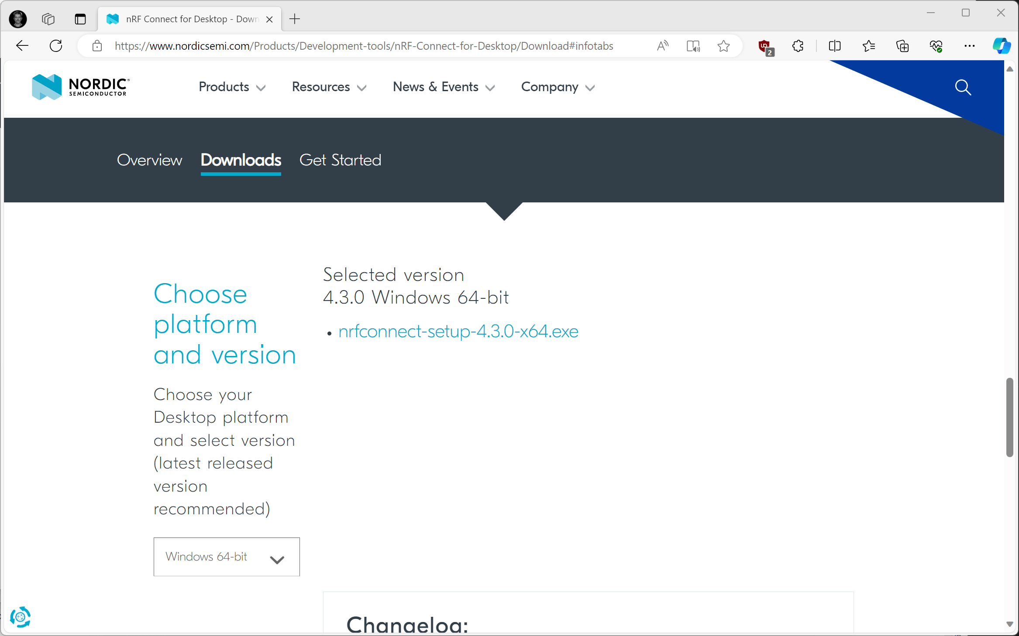
Task: Toggle split screen icon
Action: [834, 46]
